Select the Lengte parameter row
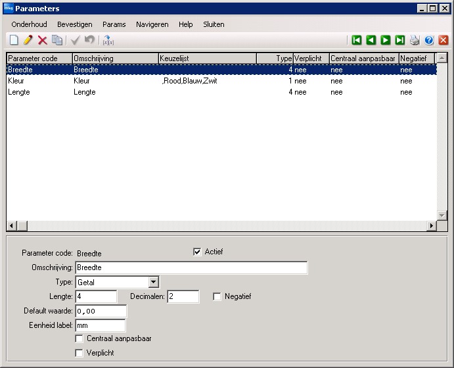454x368 pixels. tap(221, 92)
